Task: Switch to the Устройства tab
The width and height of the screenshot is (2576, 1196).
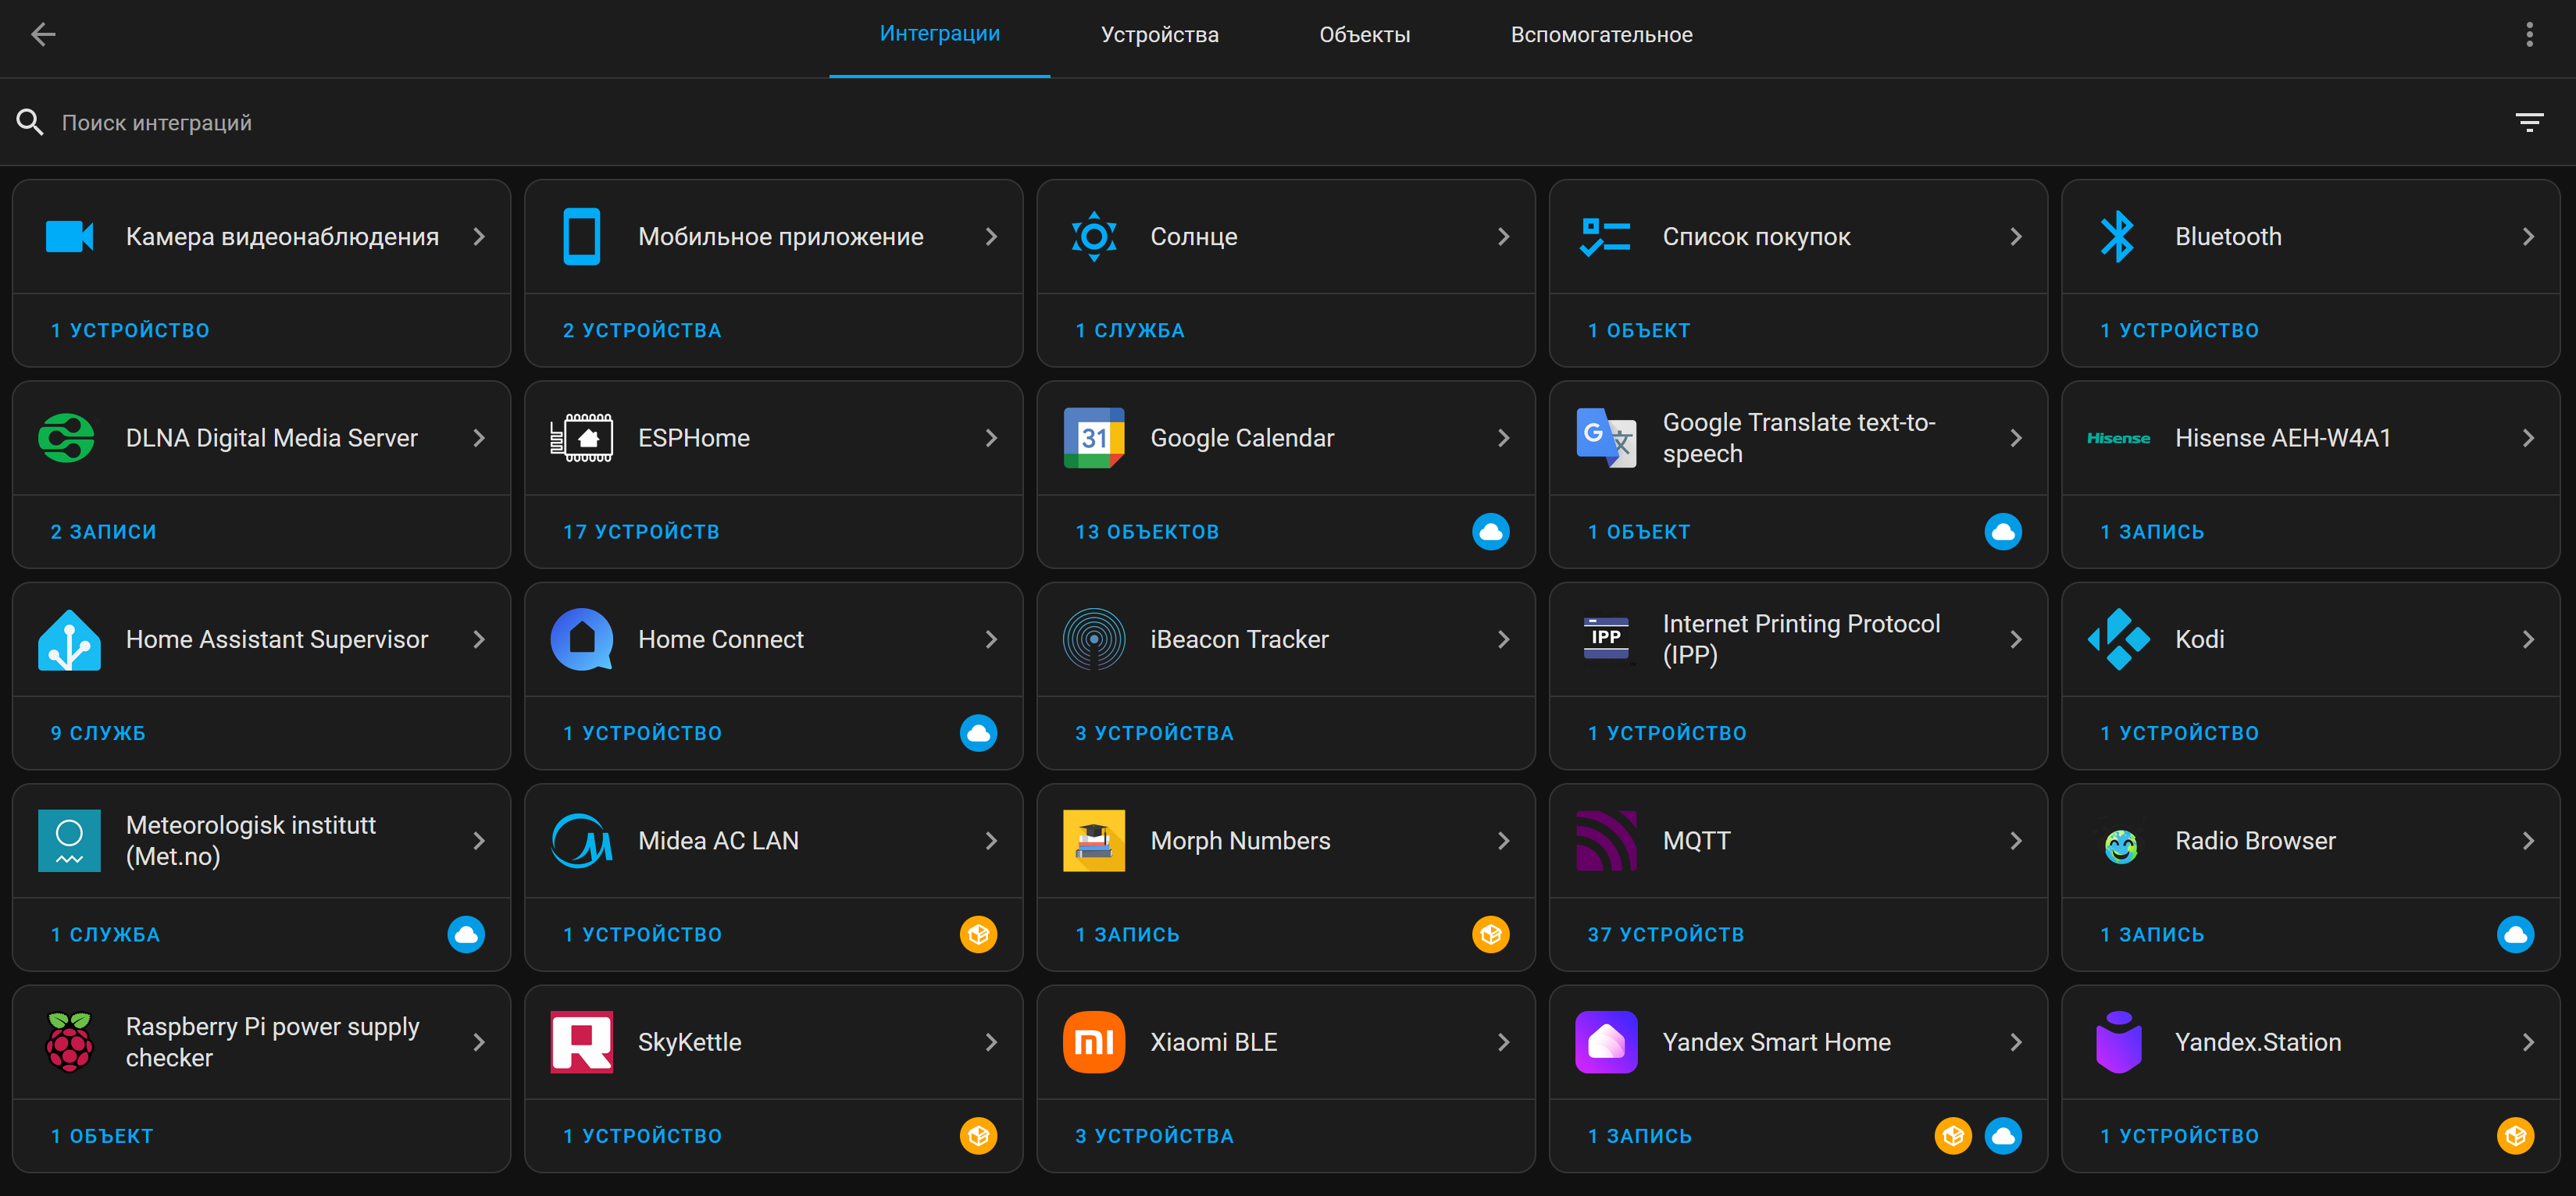Action: click(x=1159, y=35)
